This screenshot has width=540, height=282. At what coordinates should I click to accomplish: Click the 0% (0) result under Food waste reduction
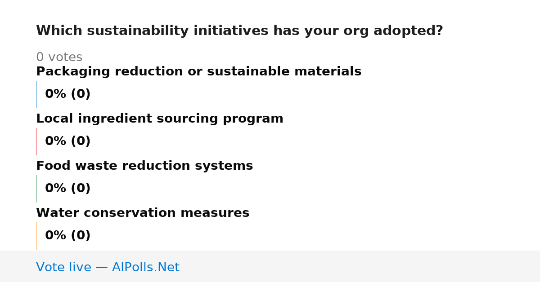tap(68, 189)
